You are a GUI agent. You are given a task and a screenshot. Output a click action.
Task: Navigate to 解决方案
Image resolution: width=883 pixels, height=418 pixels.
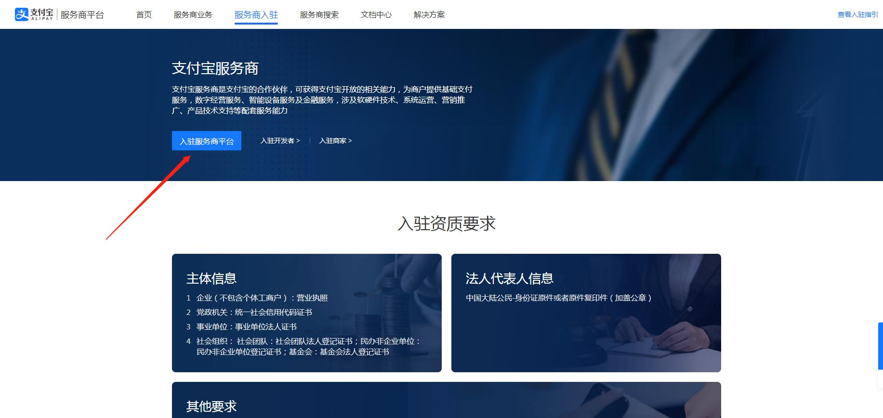[x=429, y=15]
